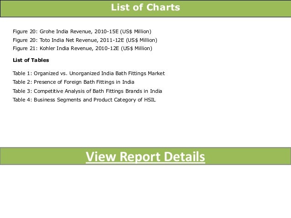
Task: Select 'Table 3: Competitive Analysis' entry
Action: click(x=88, y=91)
